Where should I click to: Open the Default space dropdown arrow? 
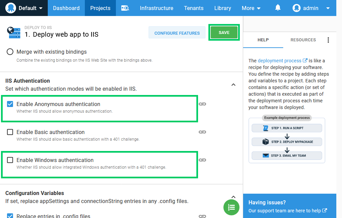41,8
